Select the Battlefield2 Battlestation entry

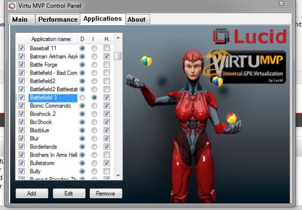pos(53,89)
